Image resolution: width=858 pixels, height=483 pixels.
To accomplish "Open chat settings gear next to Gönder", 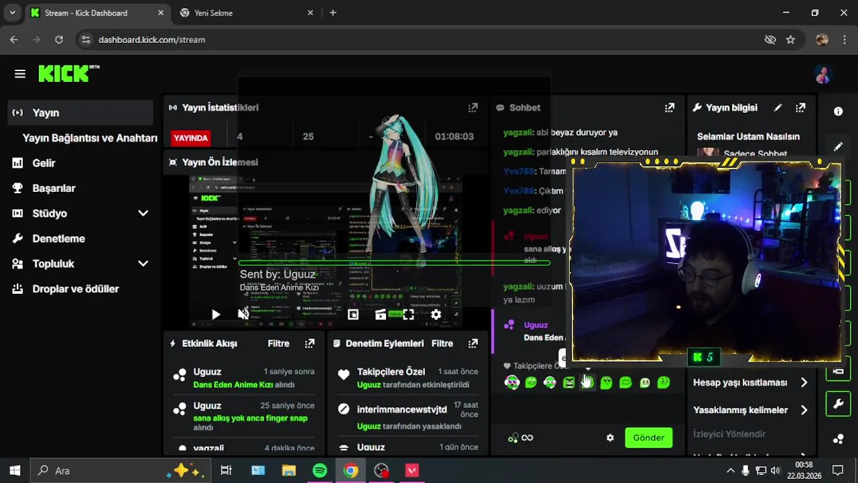I will click(x=610, y=438).
